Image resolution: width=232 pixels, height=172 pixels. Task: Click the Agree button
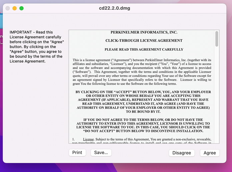pos(210,153)
